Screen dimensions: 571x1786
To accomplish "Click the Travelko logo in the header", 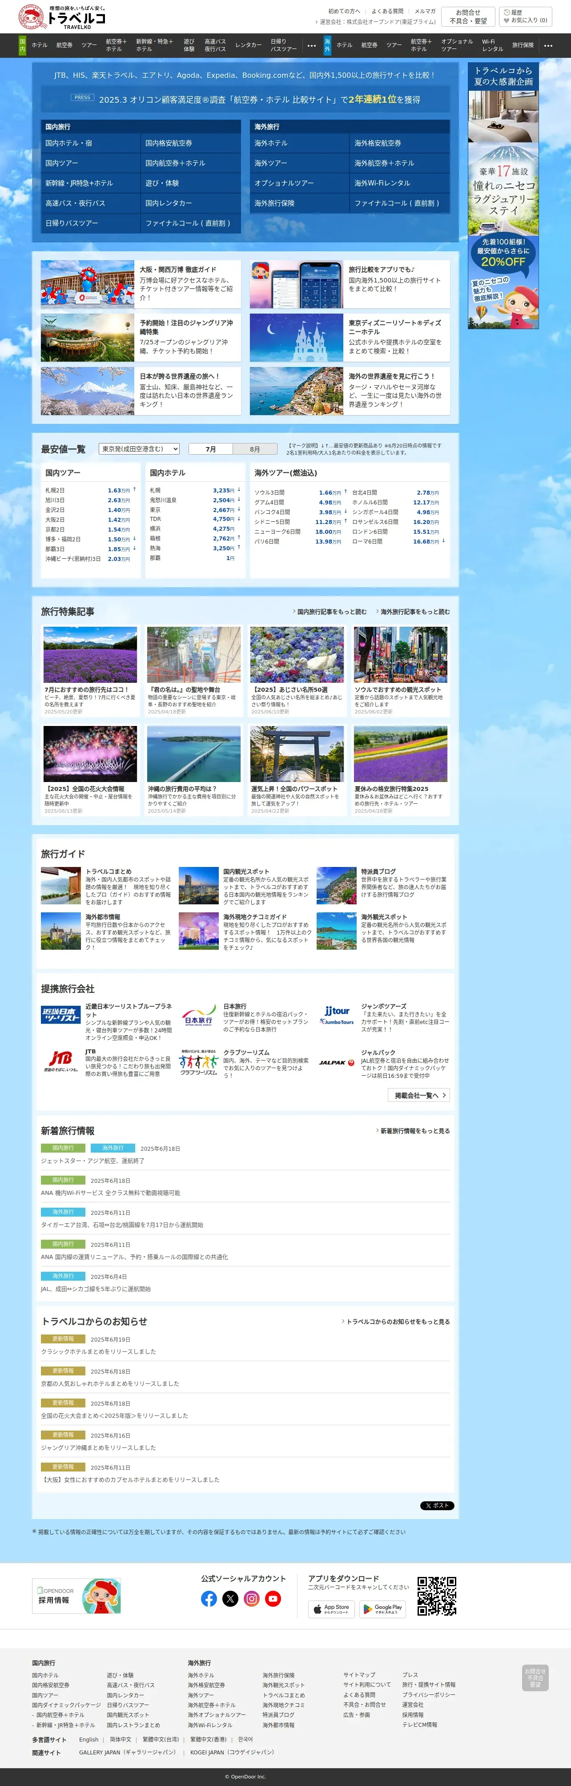I will pyautogui.click(x=62, y=16).
